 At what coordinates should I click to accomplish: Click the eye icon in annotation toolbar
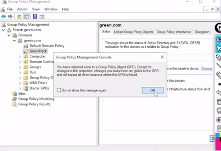218,39
